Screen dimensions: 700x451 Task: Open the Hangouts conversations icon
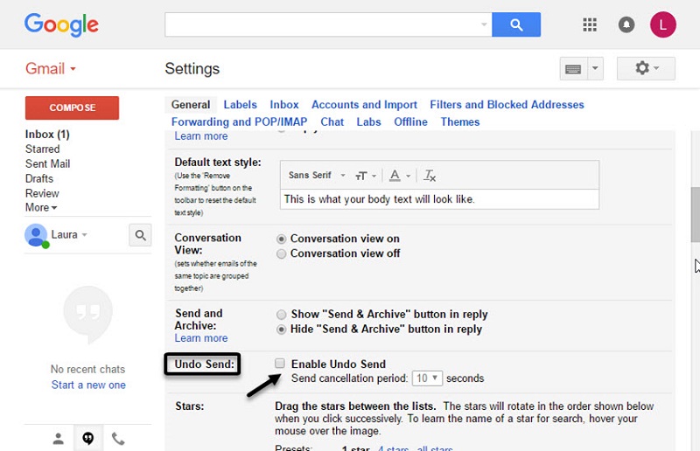click(88, 439)
